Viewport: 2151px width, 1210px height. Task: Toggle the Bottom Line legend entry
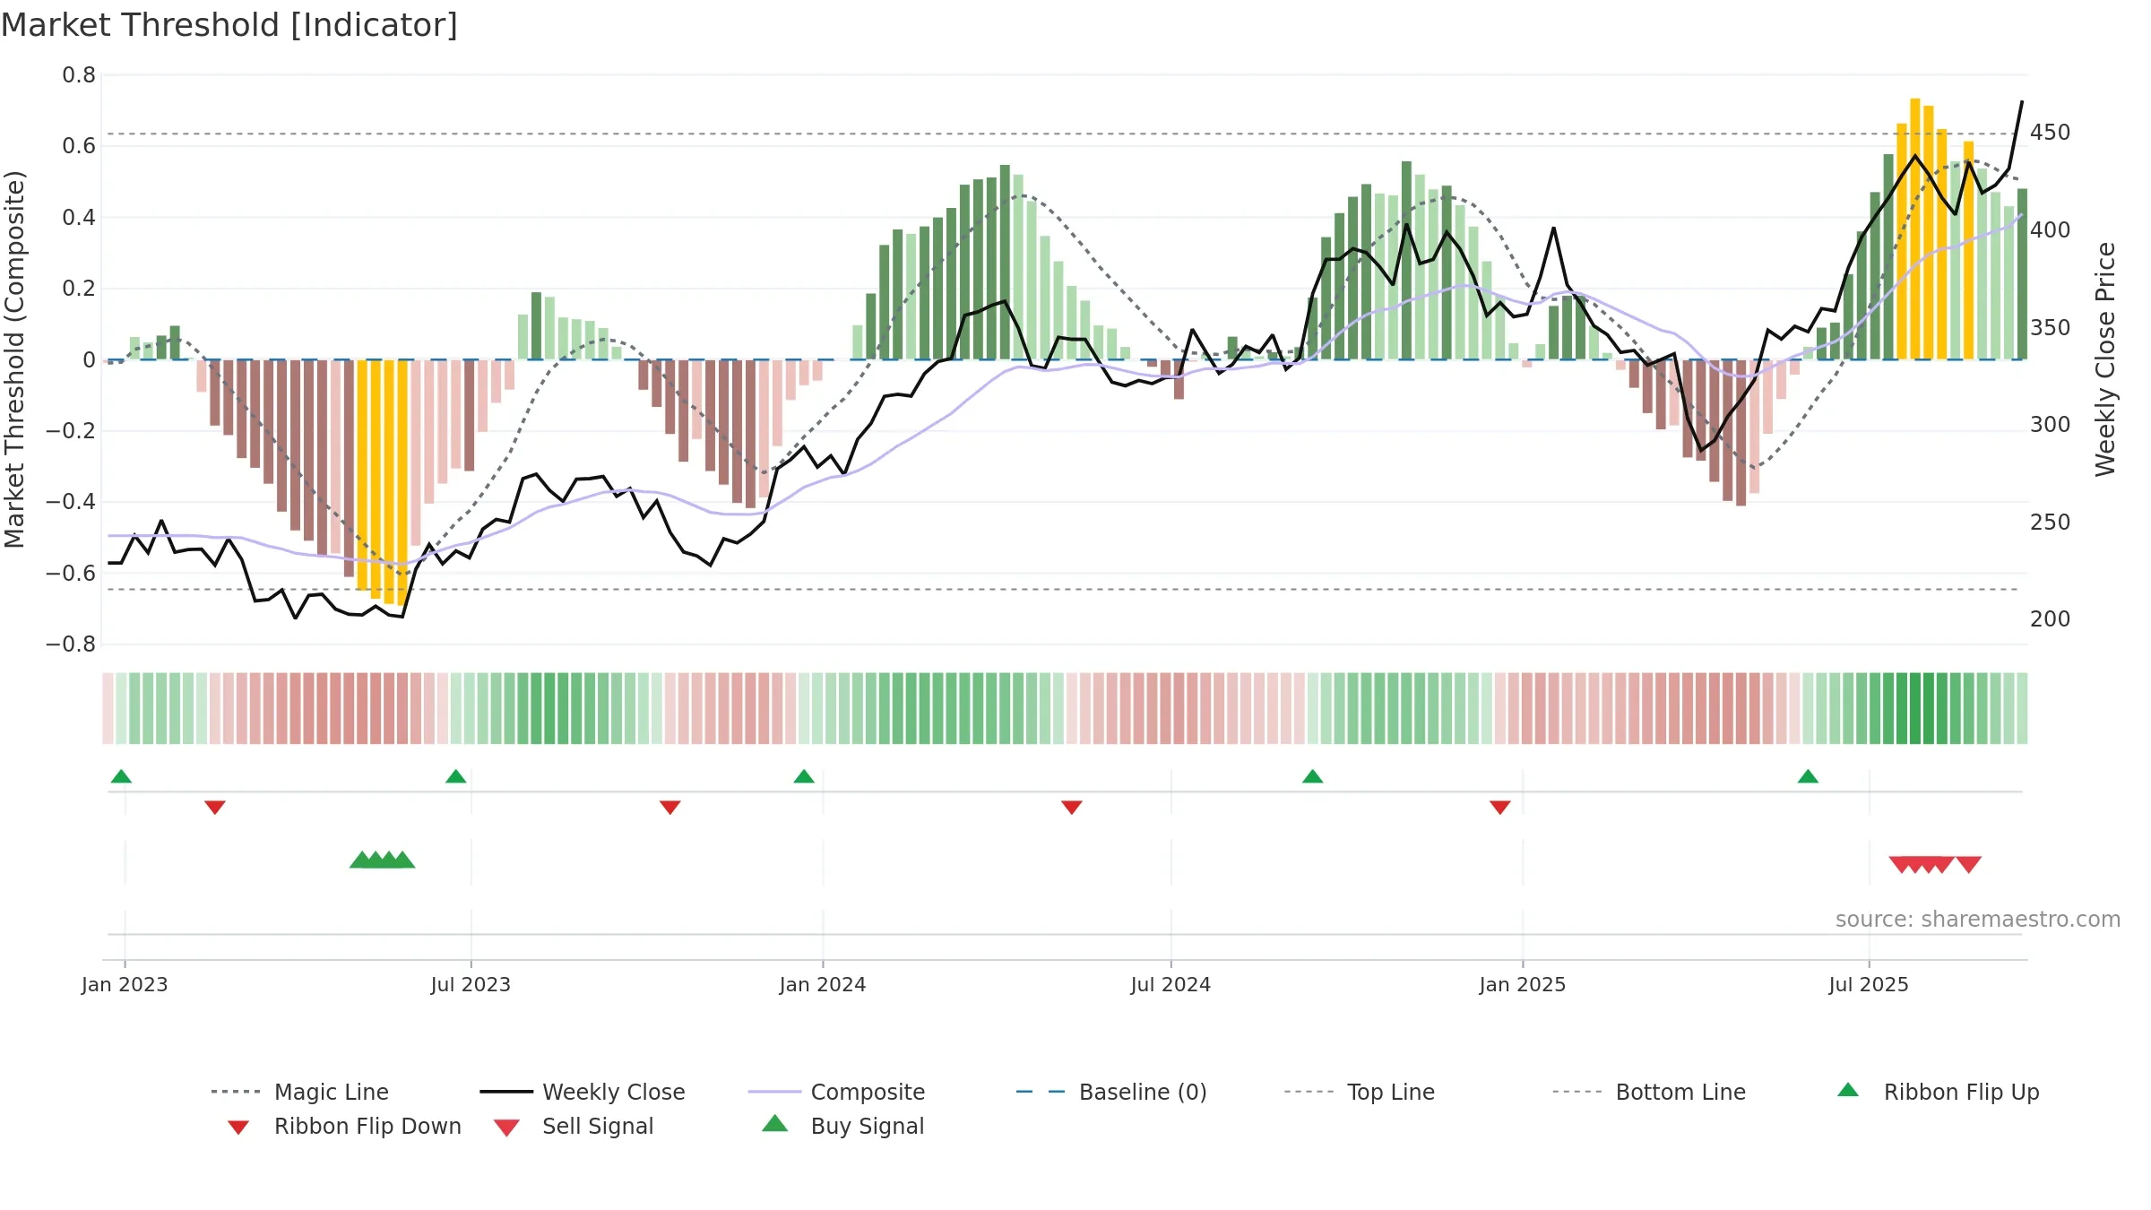tap(1649, 1092)
